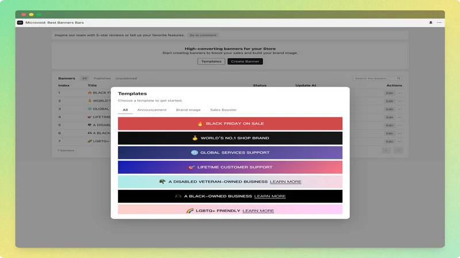Select the Lifetime Customer Support template
This screenshot has width=460, height=258.
point(230,167)
